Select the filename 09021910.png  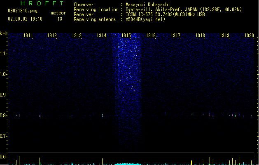[23, 11]
